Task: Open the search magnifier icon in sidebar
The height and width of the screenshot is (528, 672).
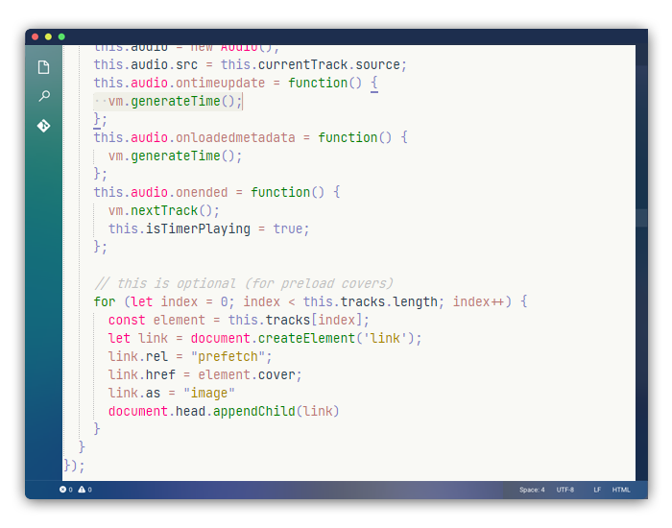Action: click(x=44, y=96)
